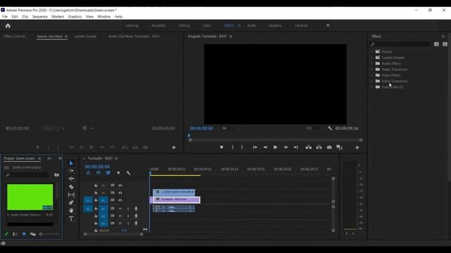Switch to Color workspace

[206, 25]
